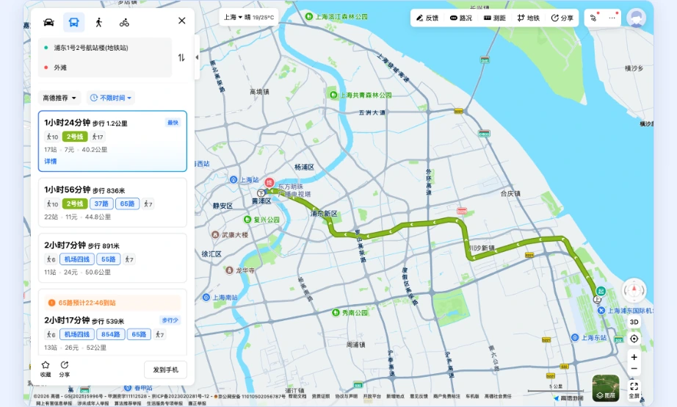Open the 帮助文档 footer link
Screen dimensions: 677x407
pyautogui.click(x=297, y=396)
